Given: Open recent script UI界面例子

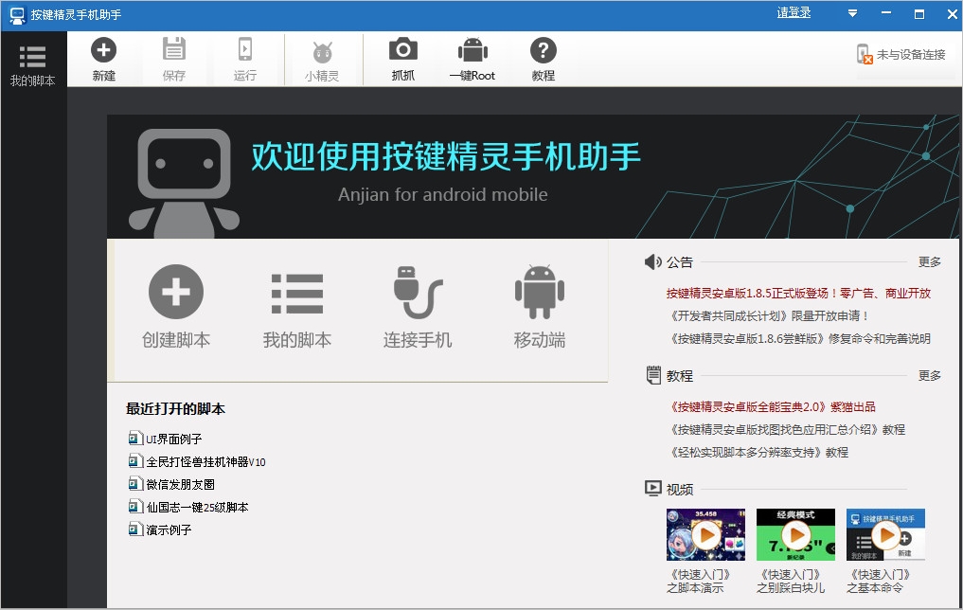Looking at the screenshot, I should pyautogui.click(x=174, y=439).
